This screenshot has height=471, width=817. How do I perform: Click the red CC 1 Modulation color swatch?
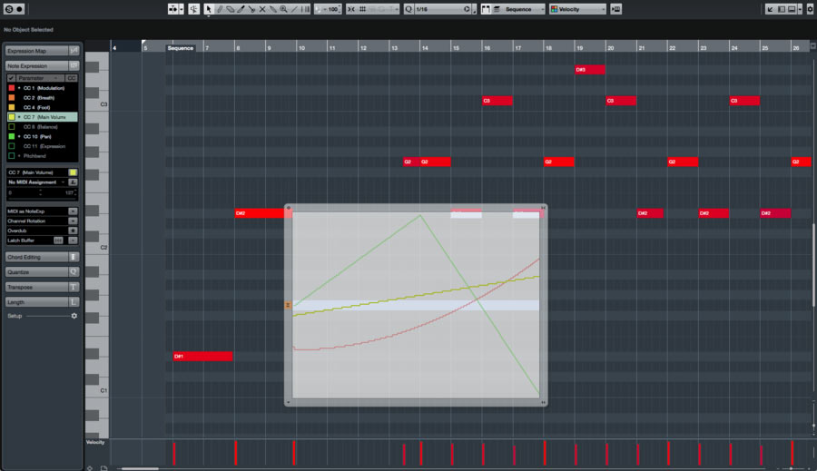[x=12, y=88]
